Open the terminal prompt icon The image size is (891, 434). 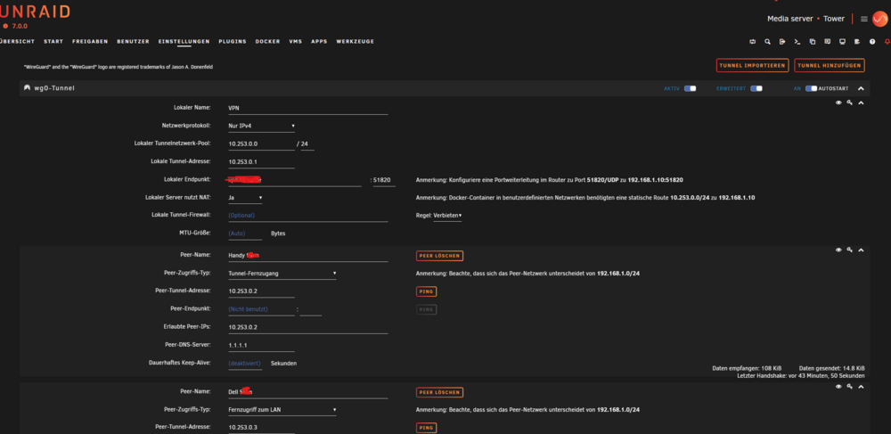(797, 42)
